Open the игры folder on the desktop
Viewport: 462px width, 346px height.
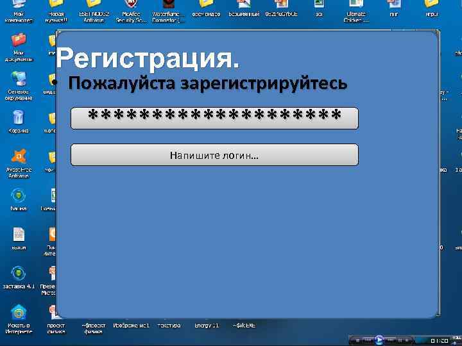pos(431,9)
